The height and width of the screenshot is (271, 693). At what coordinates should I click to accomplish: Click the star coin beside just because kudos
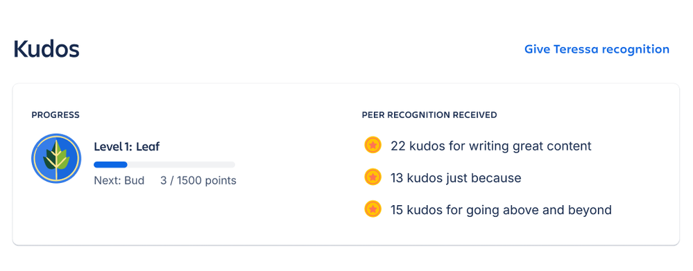click(x=373, y=177)
